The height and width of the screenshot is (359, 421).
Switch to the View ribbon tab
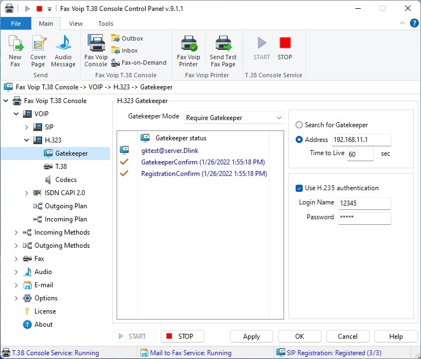76,24
